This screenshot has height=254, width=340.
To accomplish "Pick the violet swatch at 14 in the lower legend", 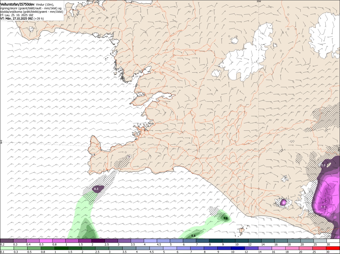I will point(265,248).
